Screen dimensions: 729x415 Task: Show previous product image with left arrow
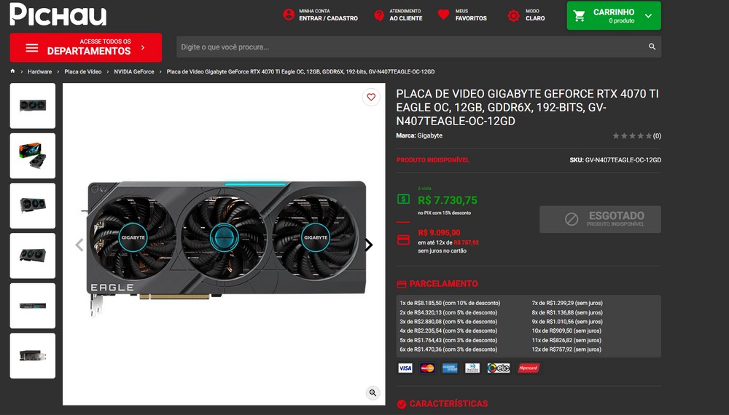[79, 245]
